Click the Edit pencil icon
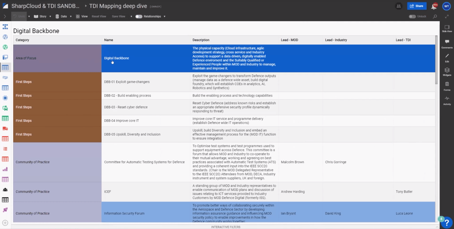 coord(447,57)
